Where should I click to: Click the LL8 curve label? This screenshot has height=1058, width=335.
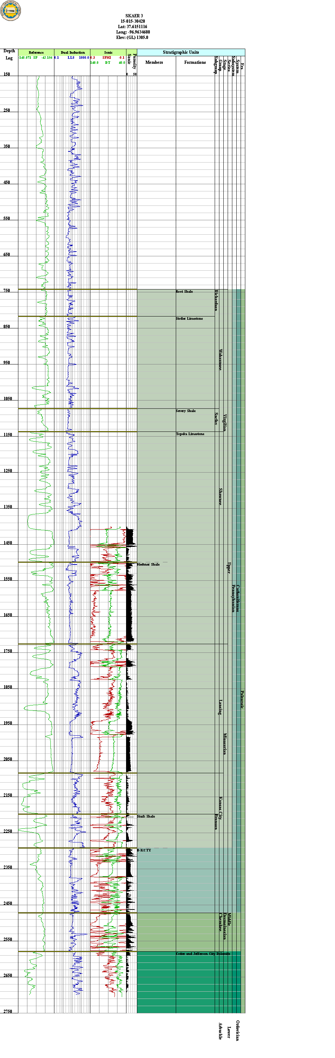[71, 58]
